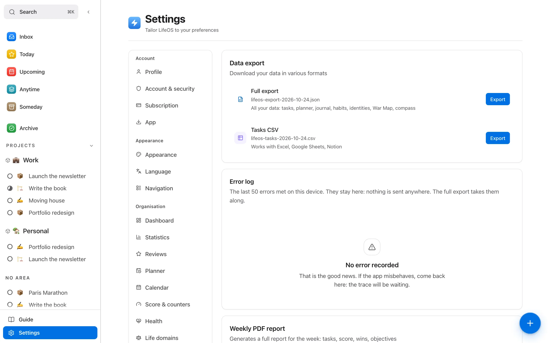This screenshot has height=343, width=550.
Task: Click the LifeOS lightning bolt logo
Action: click(x=134, y=23)
